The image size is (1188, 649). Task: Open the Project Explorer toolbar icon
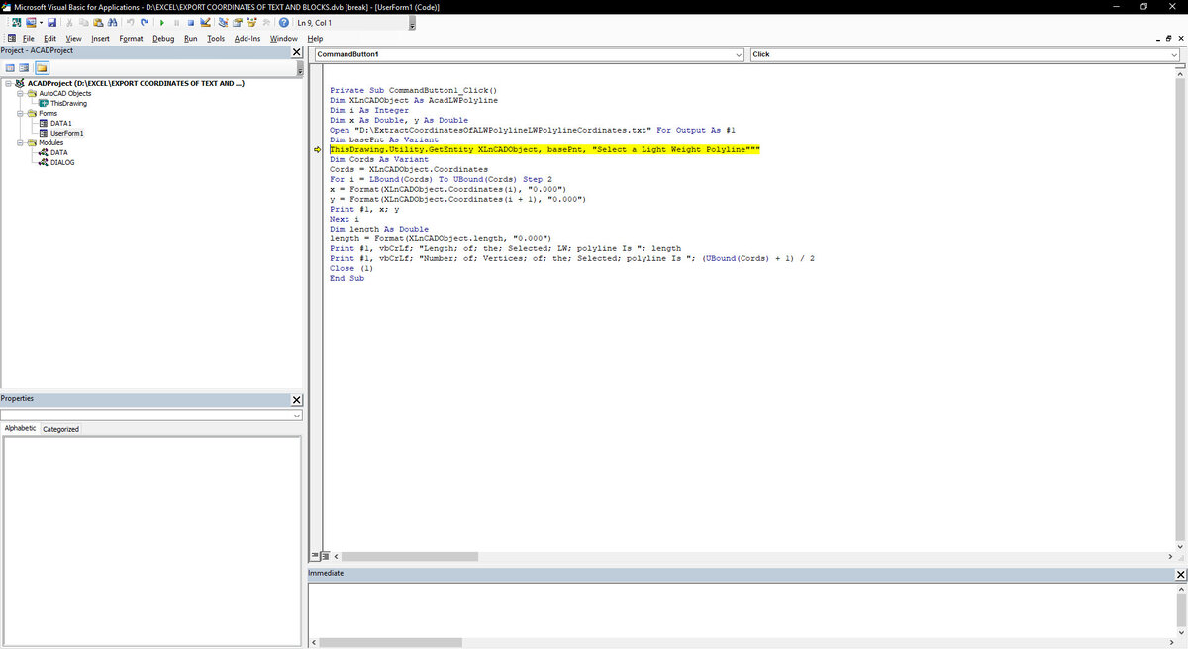(224, 22)
